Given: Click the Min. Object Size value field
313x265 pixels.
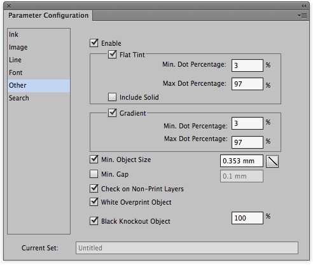Looking at the screenshot, I should coord(242,161).
